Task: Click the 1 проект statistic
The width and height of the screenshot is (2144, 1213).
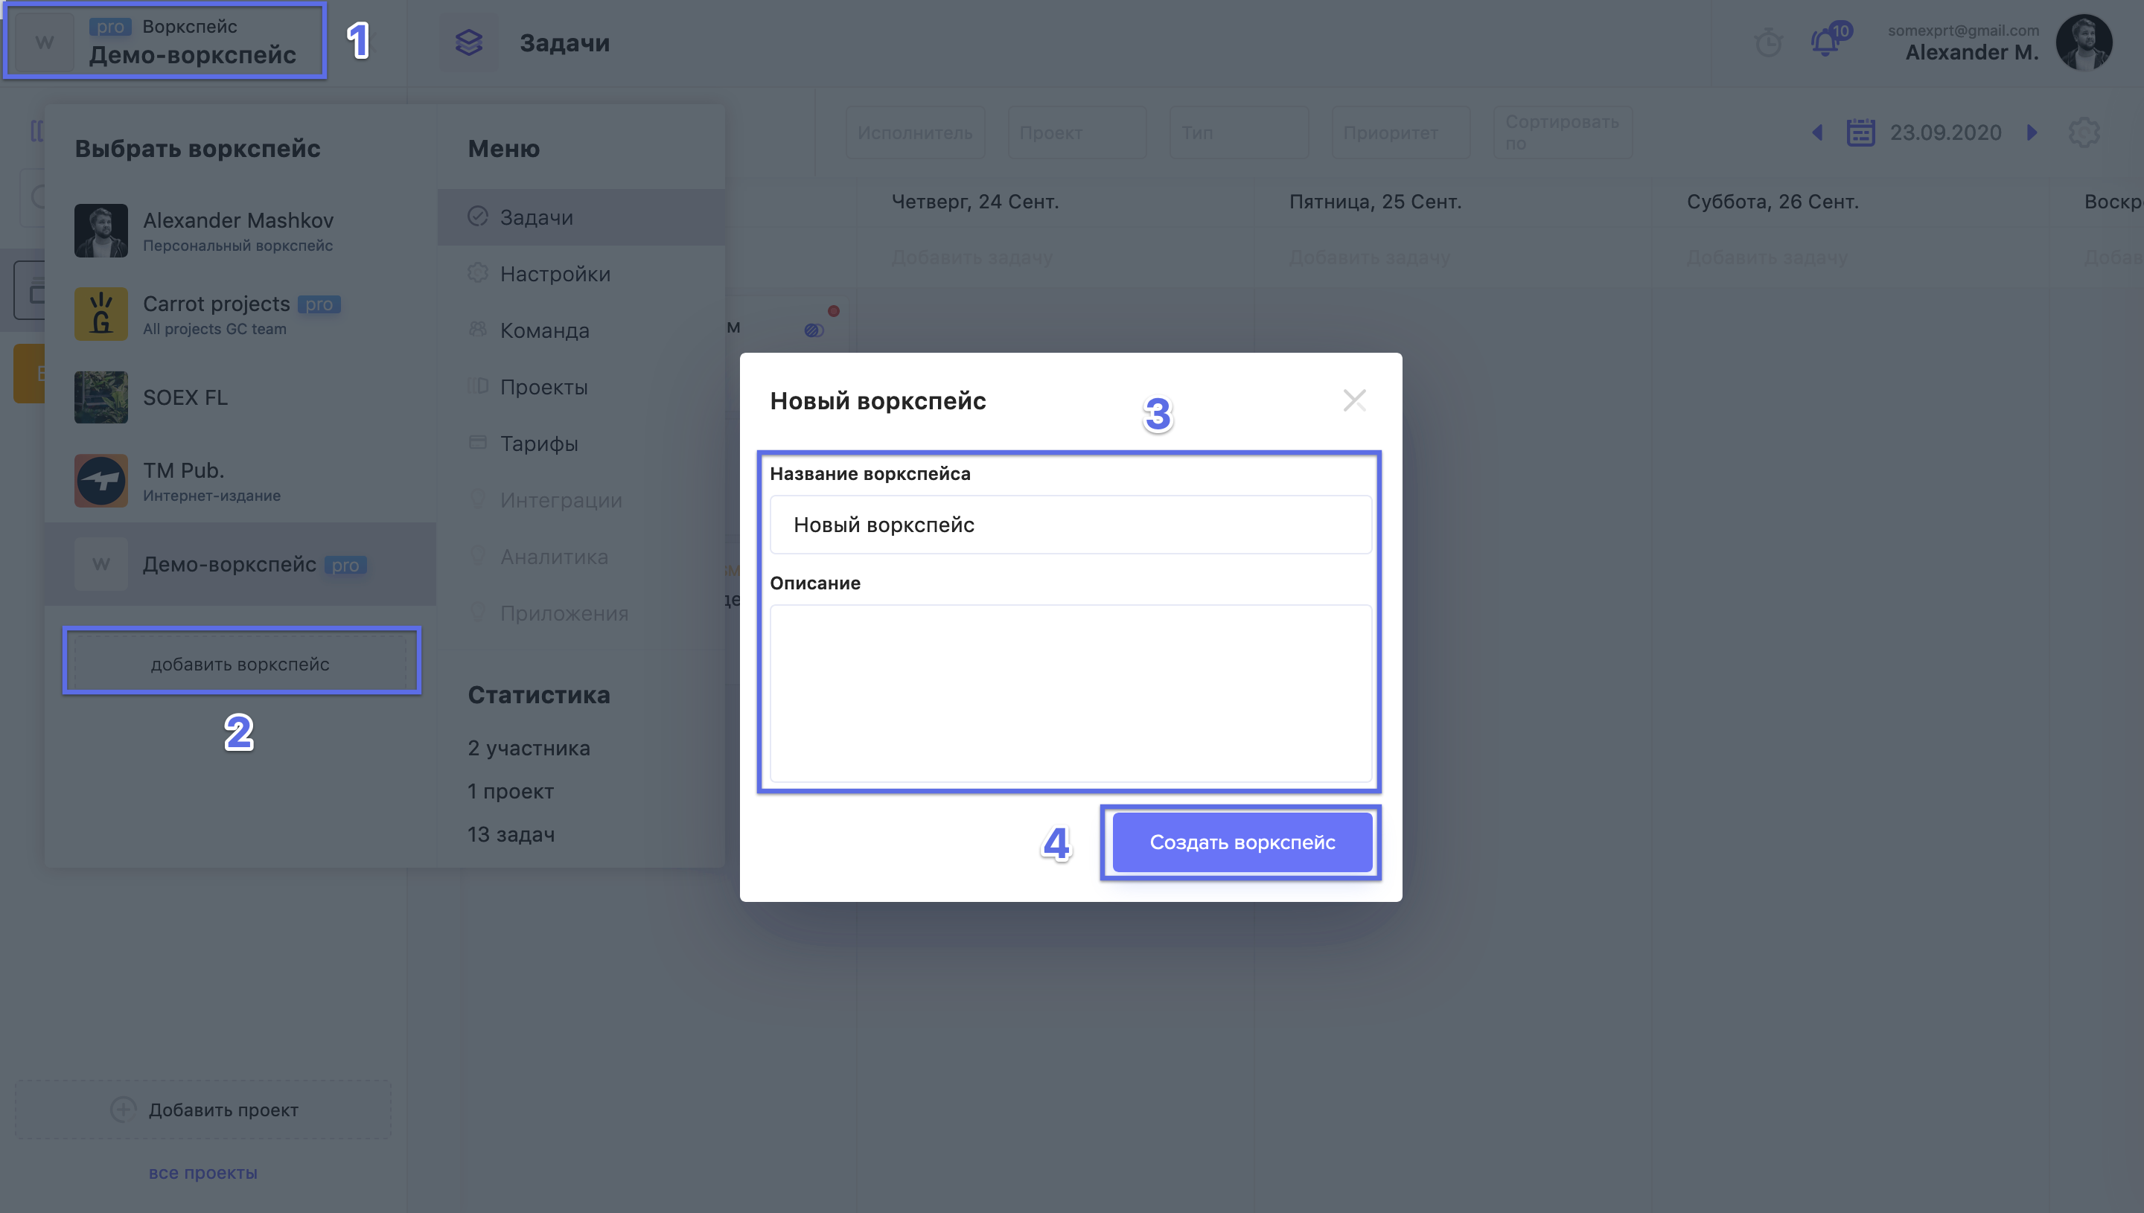Action: click(510, 792)
